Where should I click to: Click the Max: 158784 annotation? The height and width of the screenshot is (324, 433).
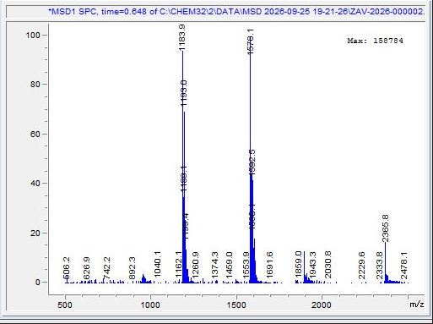pos(375,41)
